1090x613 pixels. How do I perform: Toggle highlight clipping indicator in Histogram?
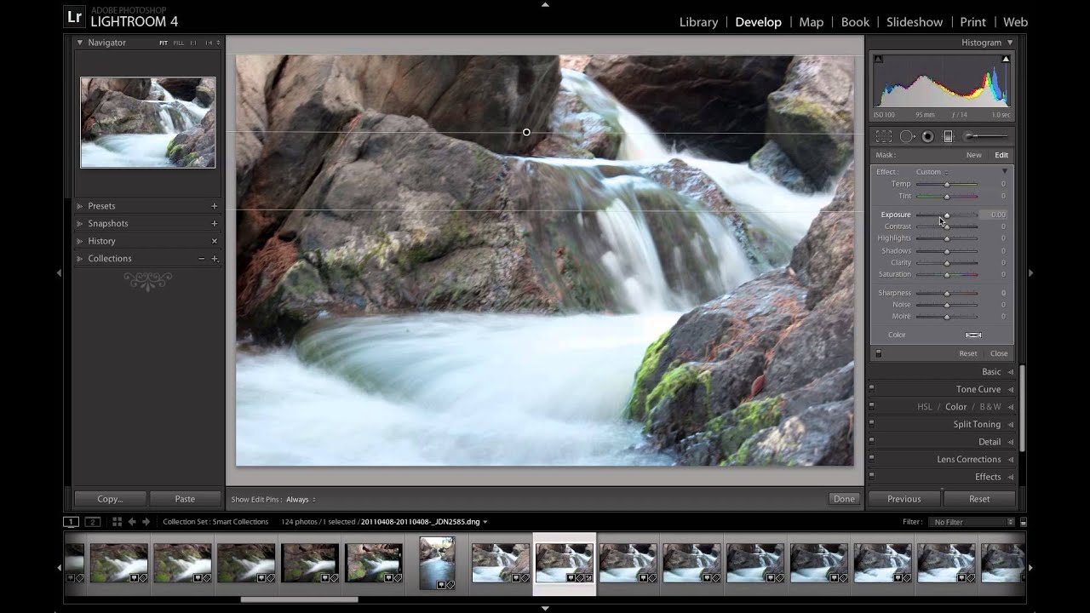click(1006, 59)
